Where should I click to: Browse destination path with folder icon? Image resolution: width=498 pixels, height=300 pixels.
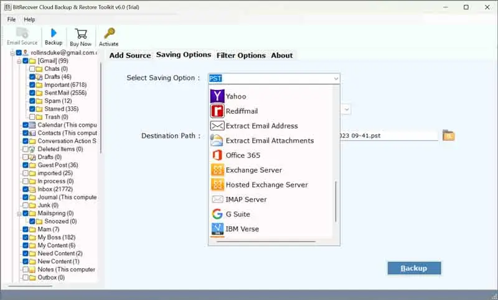pos(448,135)
